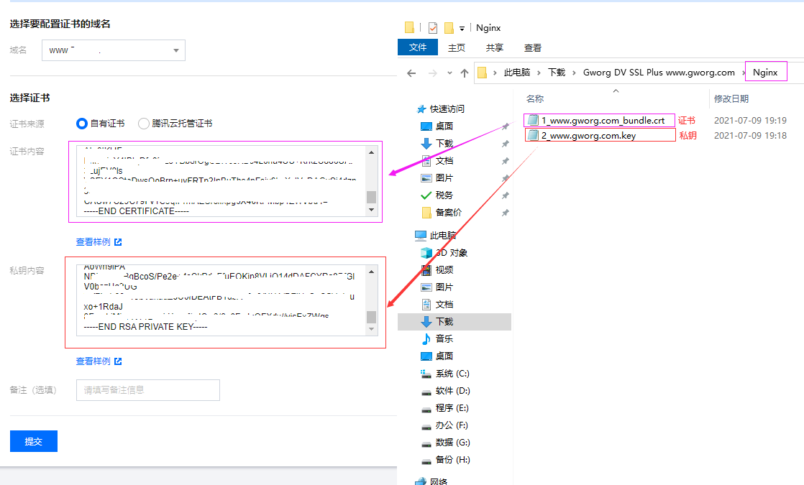Click the scrollbar thumb in 私钥内容 box
The image size is (804, 485).
[371, 317]
